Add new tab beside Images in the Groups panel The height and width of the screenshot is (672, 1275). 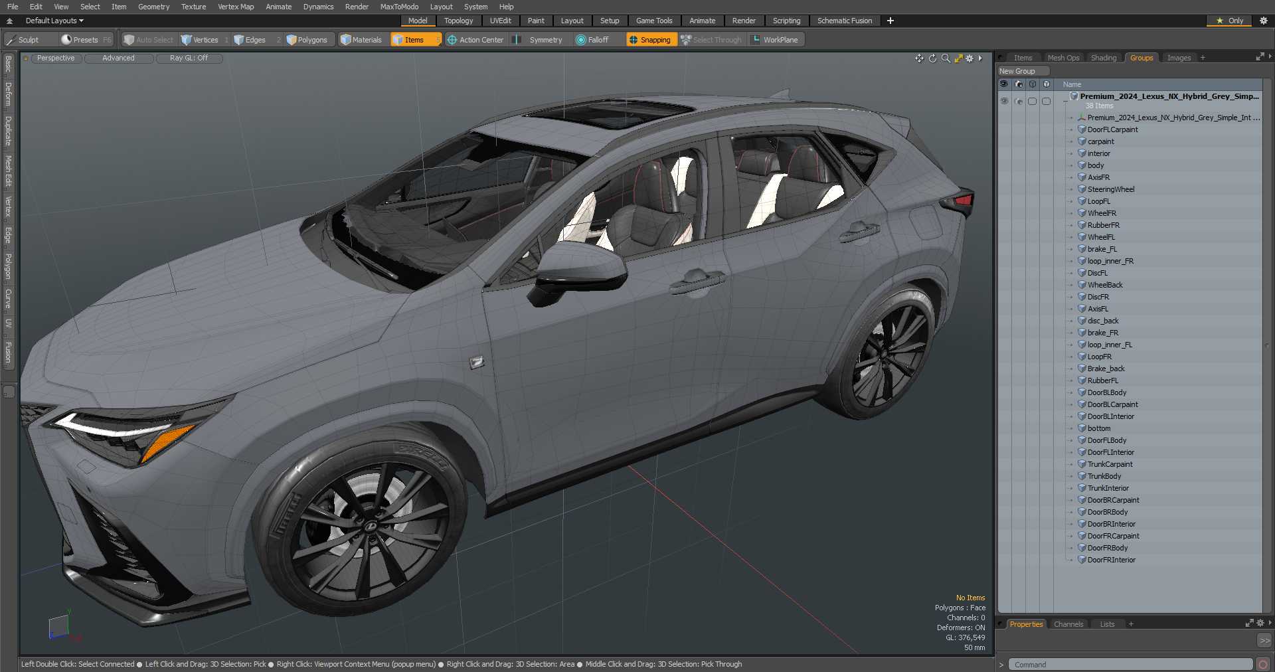point(1203,58)
